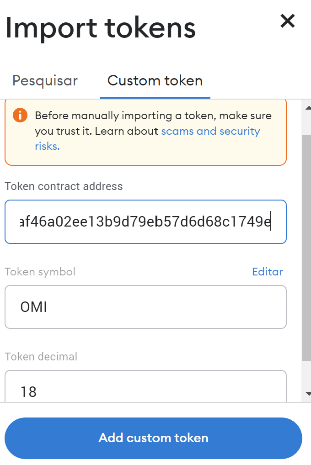The width and height of the screenshot is (311, 465).
Task: Click the word "risks." in the warning
Action: pyautogui.click(x=47, y=146)
